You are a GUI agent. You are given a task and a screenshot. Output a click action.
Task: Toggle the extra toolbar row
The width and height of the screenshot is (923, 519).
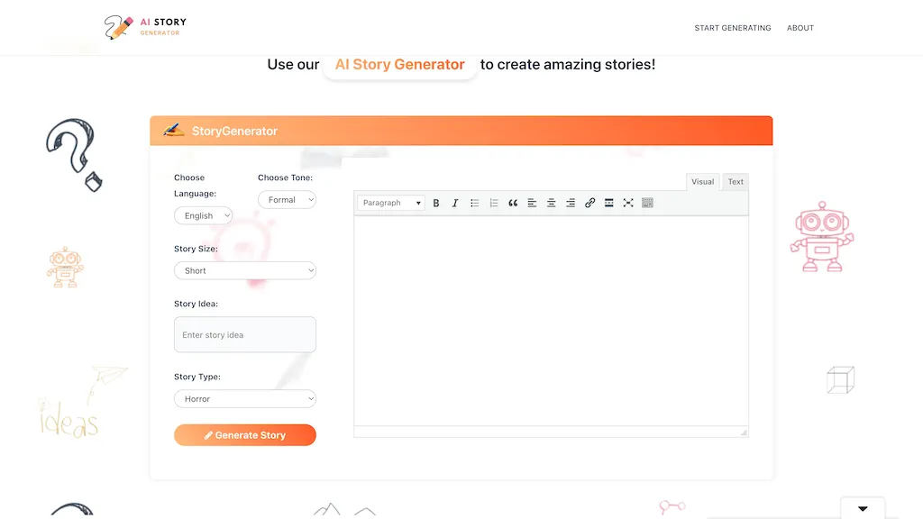[x=647, y=203]
